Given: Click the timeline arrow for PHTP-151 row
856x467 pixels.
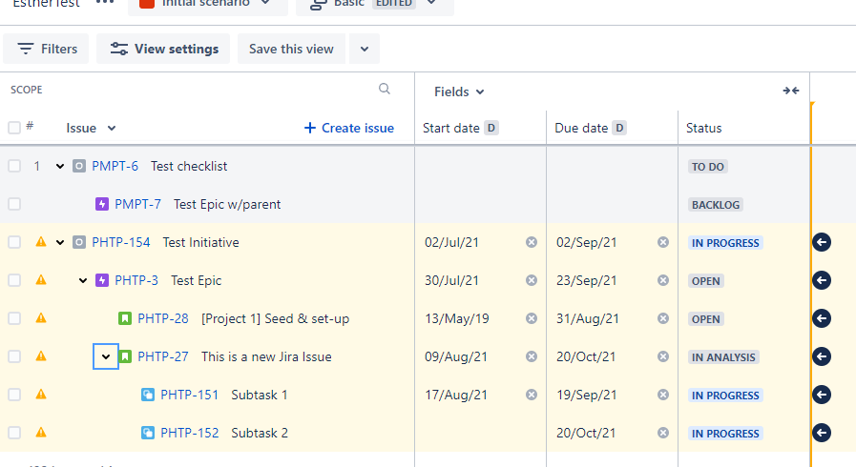Looking at the screenshot, I should pyautogui.click(x=822, y=395).
